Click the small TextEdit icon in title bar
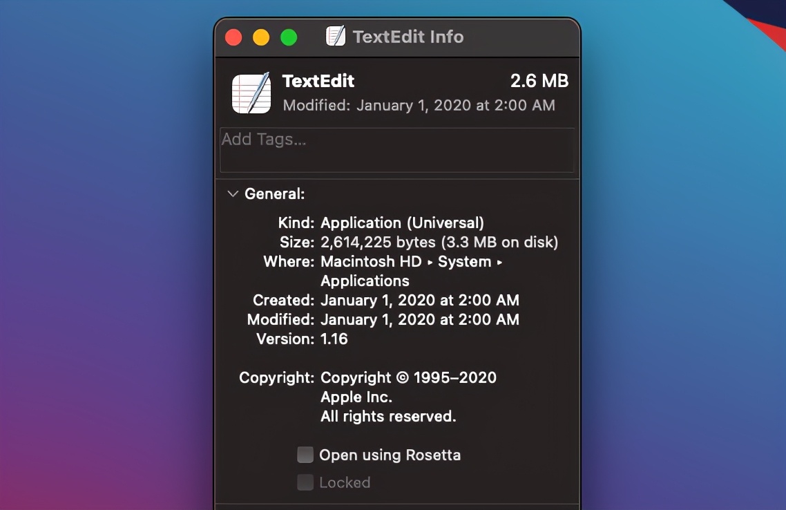This screenshot has height=510, width=786. (x=336, y=37)
